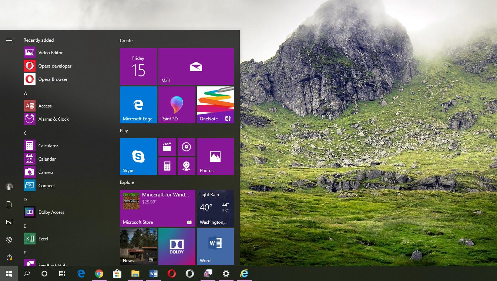Open the Pictures shortcut in the left rail
This screenshot has height=281, width=497.
pyautogui.click(x=9, y=222)
